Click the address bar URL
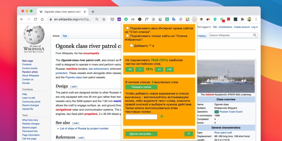Image resolution: width=282 pixels, height=141 pixels. 73,19
